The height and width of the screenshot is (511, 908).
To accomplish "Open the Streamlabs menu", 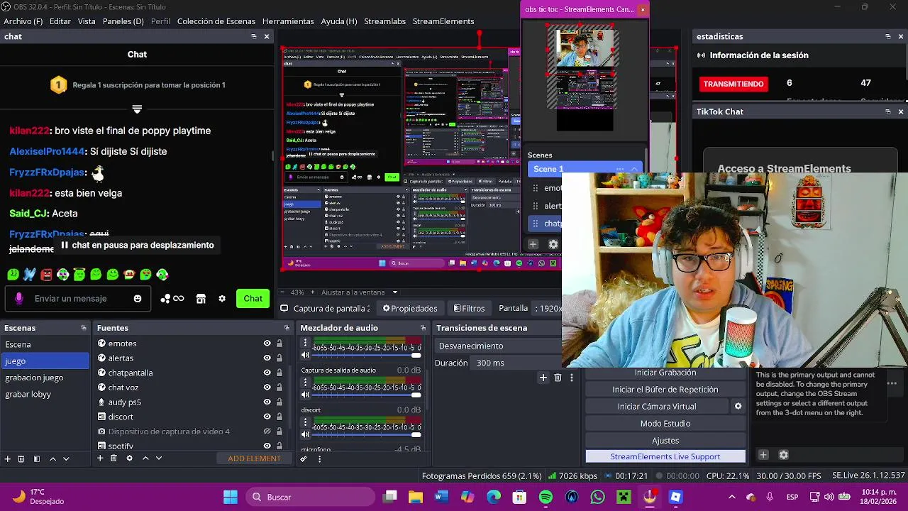I will click(384, 21).
